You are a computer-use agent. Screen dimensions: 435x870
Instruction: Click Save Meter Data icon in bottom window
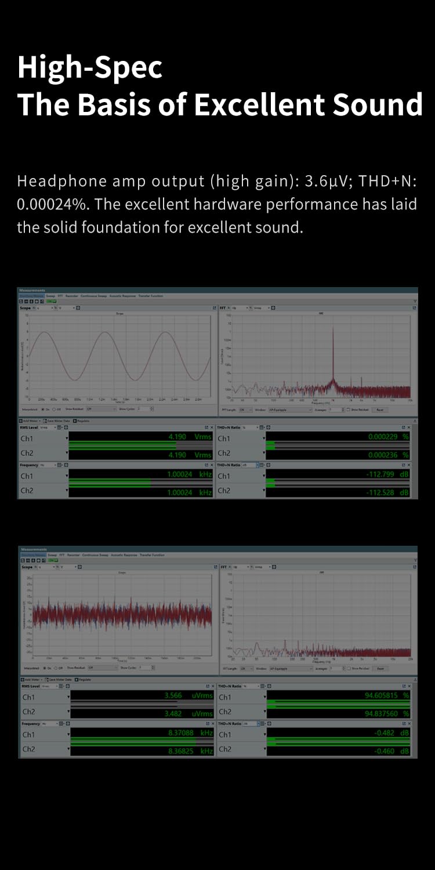[x=45, y=679]
